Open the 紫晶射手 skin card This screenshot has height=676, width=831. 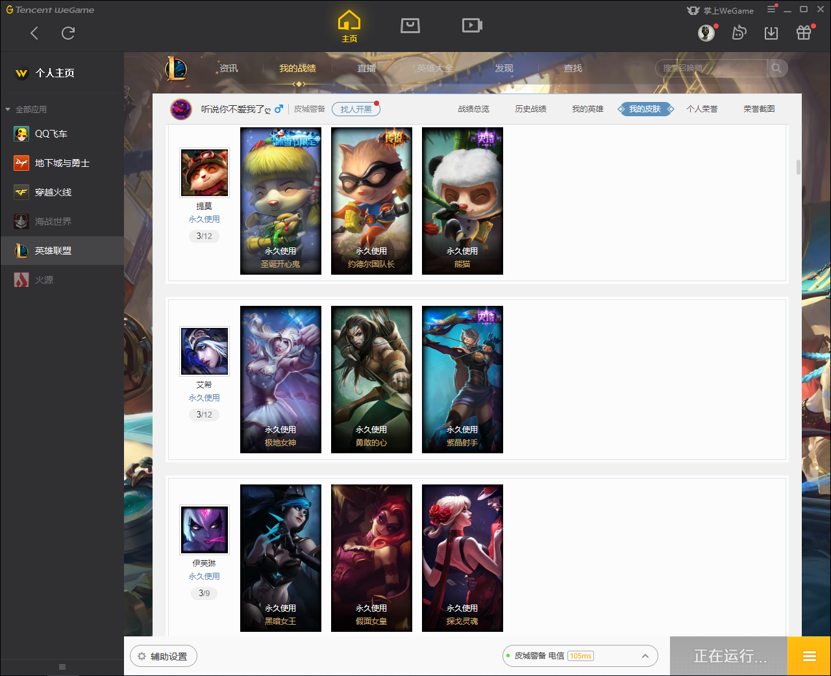[462, 379]
